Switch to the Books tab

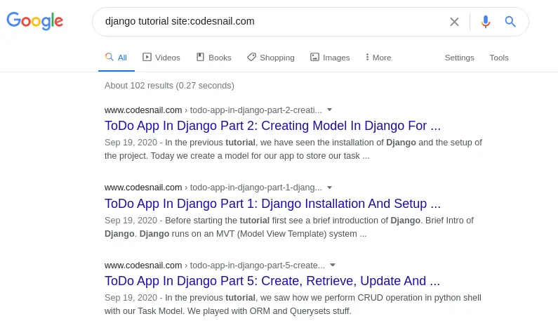214,58
